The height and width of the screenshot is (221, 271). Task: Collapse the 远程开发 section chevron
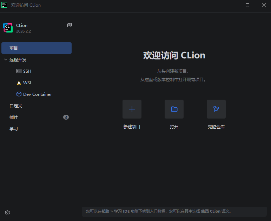(6, 59)
